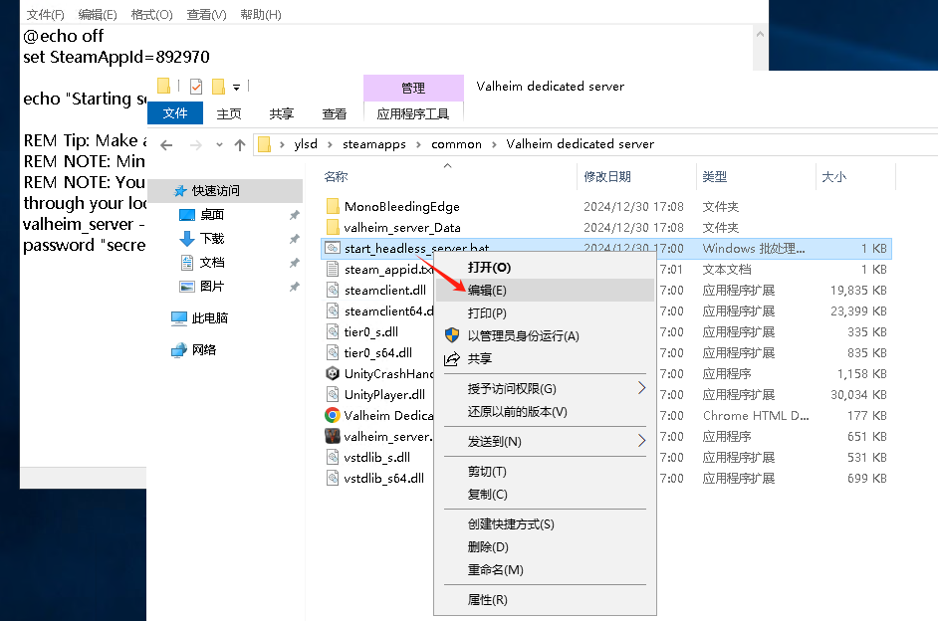Switch to the 主页 ribbon tab
The height and width of the screenshot is (621, 938).
click(x=228, y=113)
